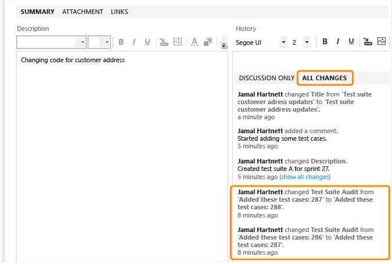Change font color in Description toolbar
This screenshot has width=392, height=264.
(195, 42)
